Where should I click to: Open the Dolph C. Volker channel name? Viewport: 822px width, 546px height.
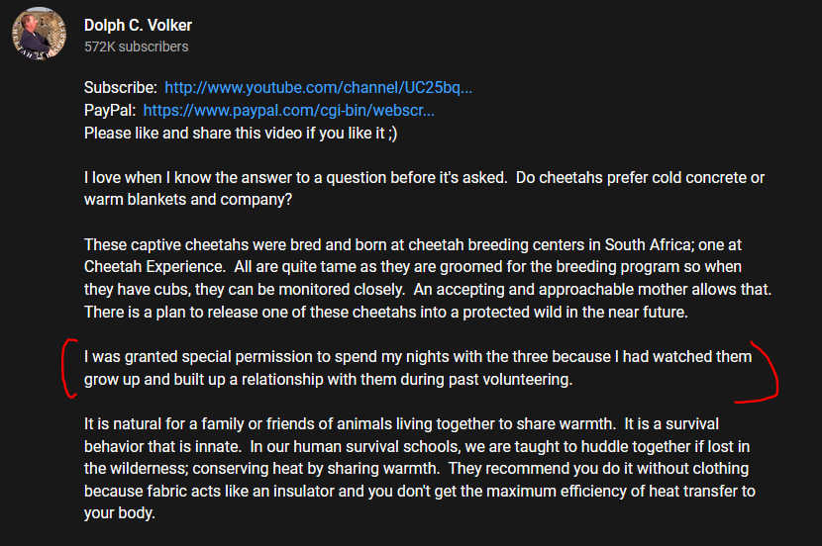click(138, 25)
